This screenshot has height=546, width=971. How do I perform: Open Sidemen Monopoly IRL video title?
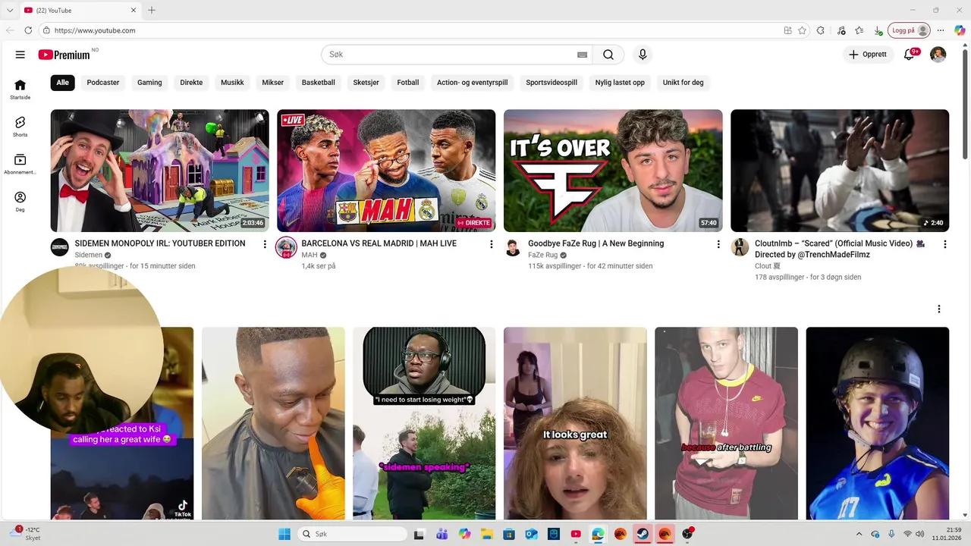click(x=160, y=243)
